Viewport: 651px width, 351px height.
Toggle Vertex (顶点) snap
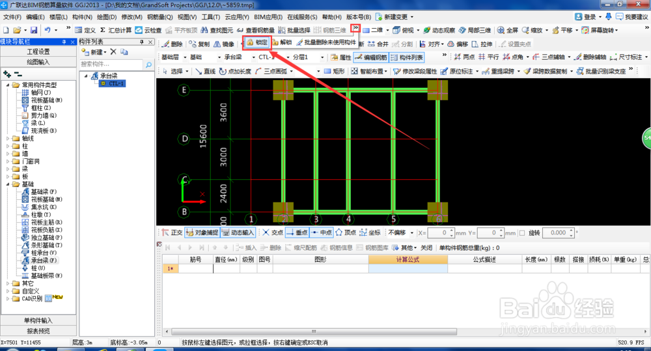click(346, 232)
